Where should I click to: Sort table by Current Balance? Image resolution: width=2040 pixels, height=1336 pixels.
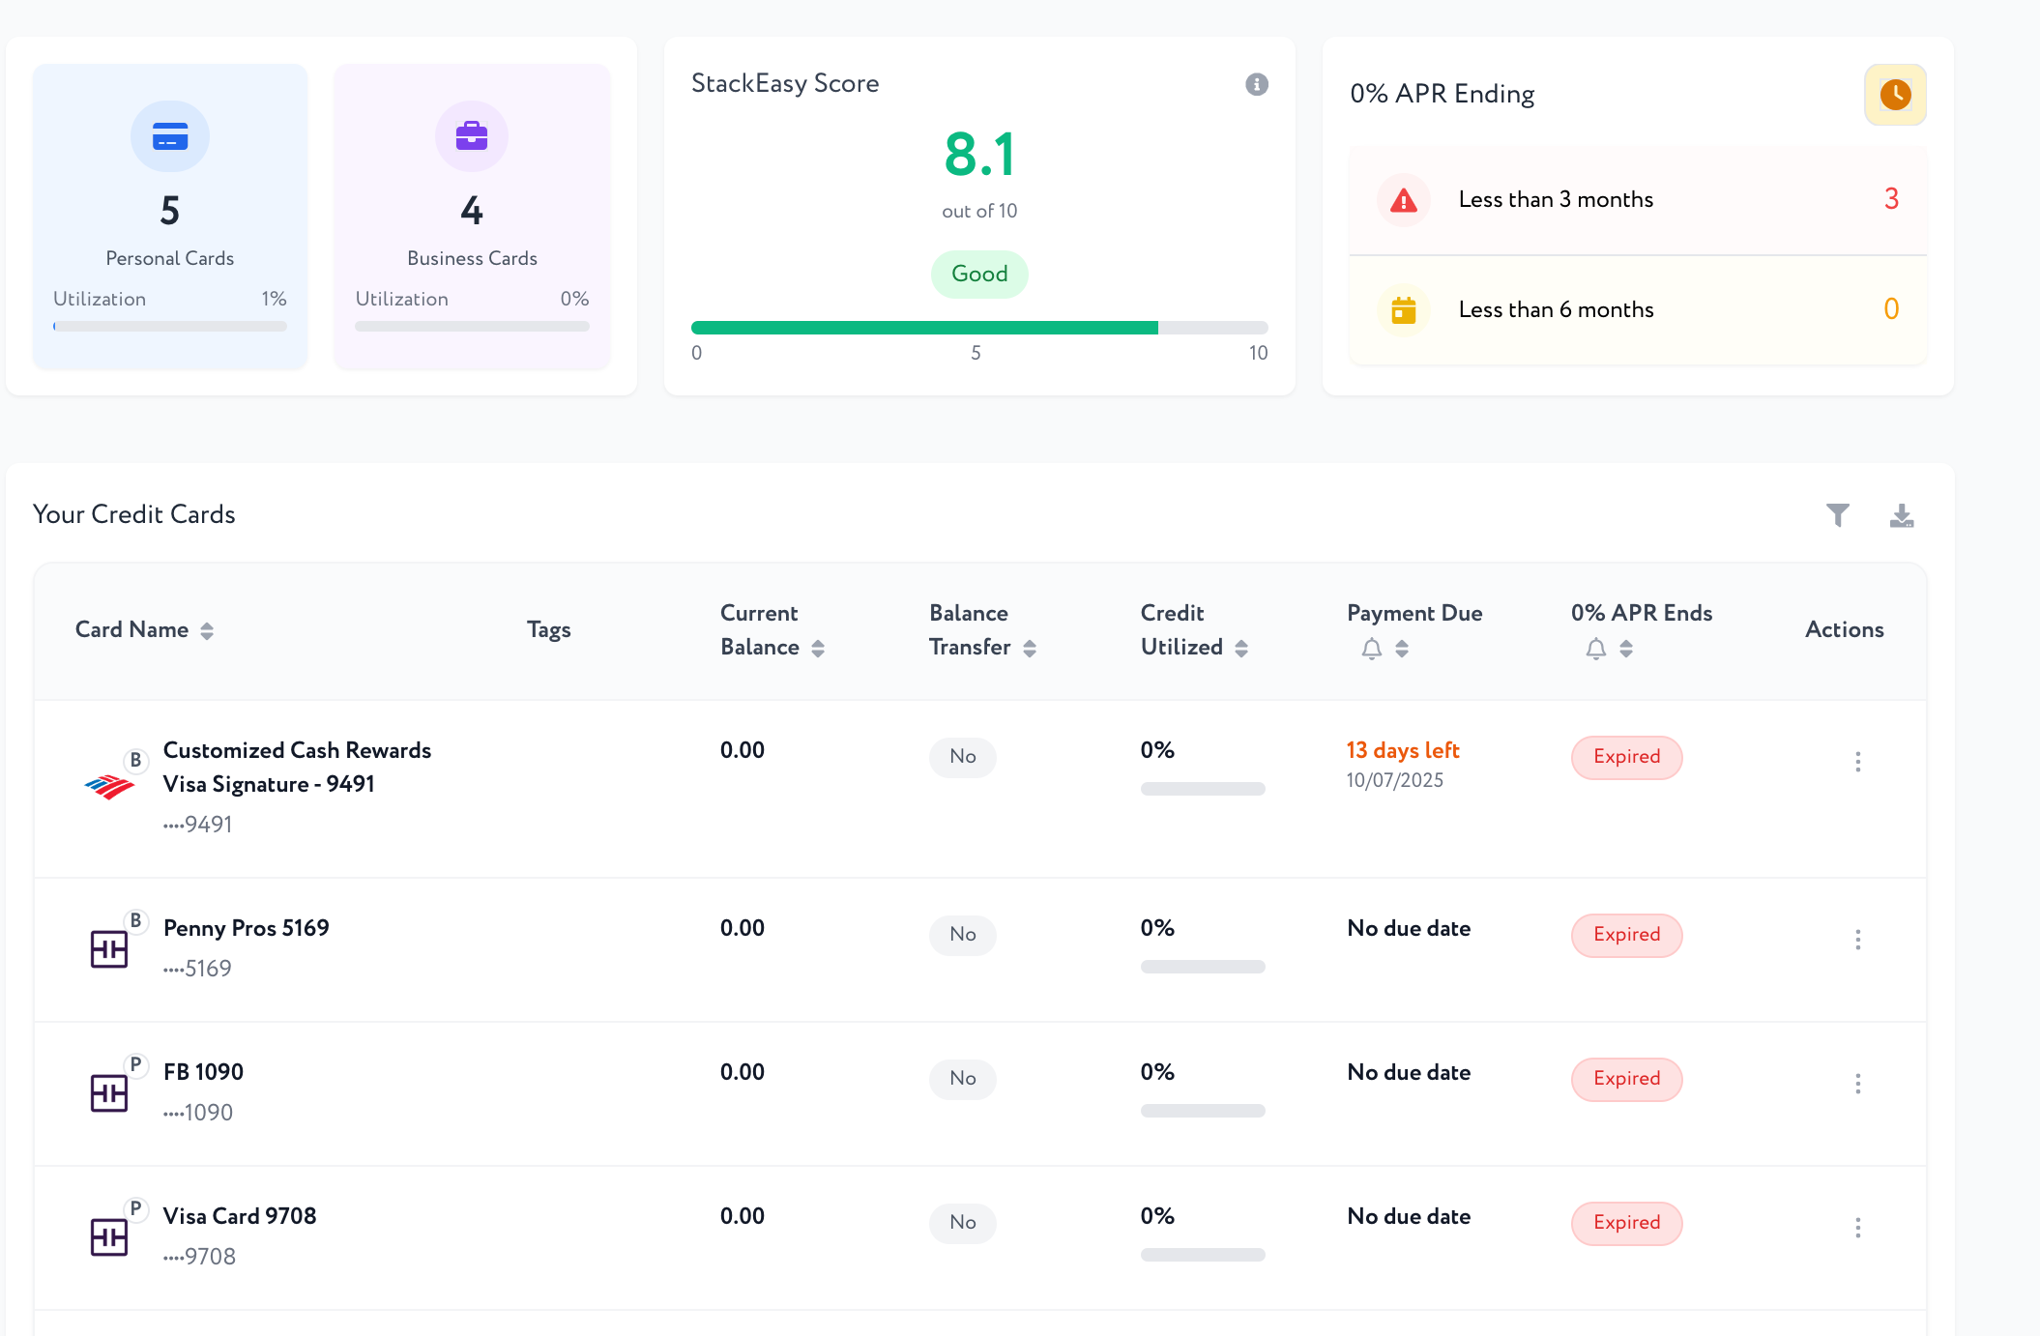(x=818, y=649)
